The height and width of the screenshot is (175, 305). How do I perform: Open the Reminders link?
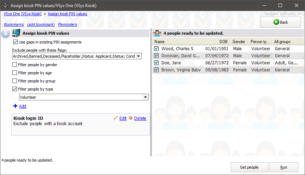tap(68, 24)
